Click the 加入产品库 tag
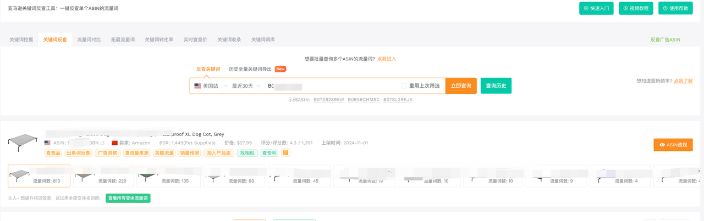Screen dimensions: 704x221 (x=219, y=152)
